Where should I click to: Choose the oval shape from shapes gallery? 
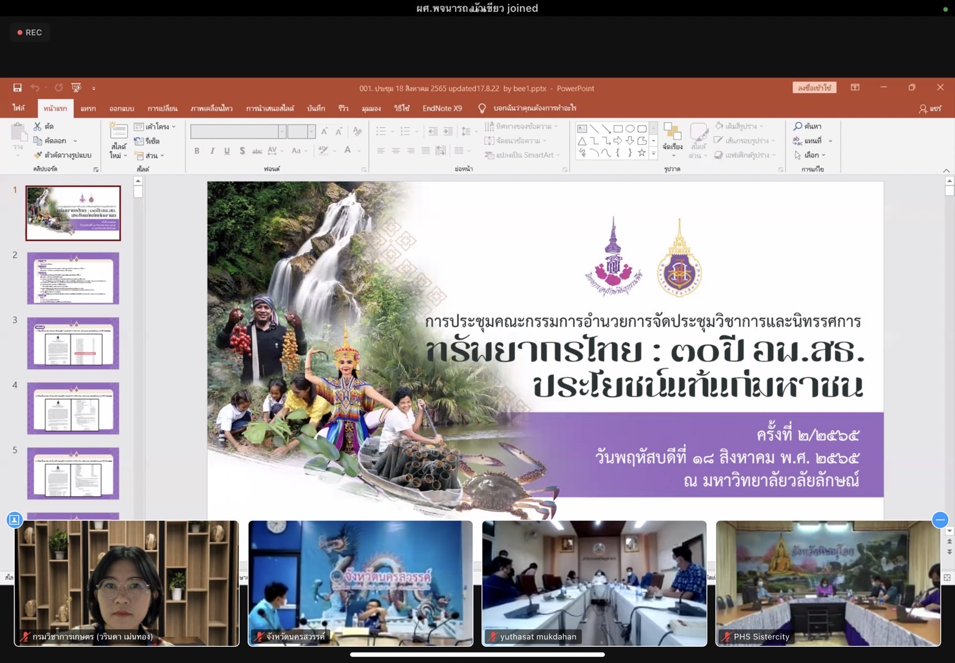(630, 129)
